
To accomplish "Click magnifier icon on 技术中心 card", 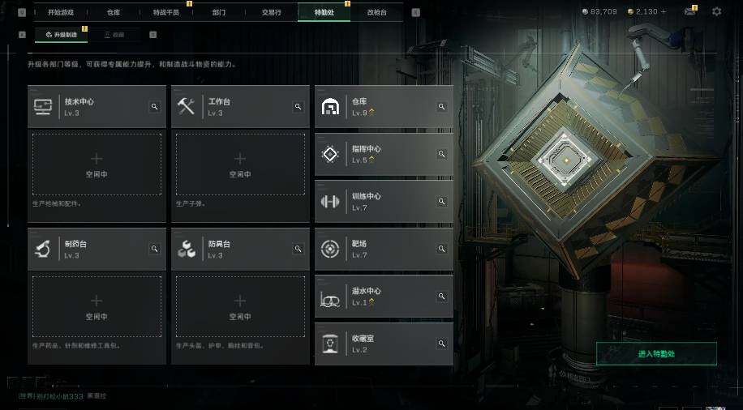I will click(154, 106).
